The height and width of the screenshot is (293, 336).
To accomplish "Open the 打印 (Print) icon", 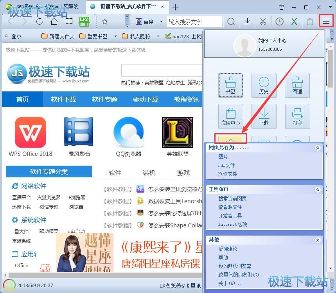I will 297,116.
